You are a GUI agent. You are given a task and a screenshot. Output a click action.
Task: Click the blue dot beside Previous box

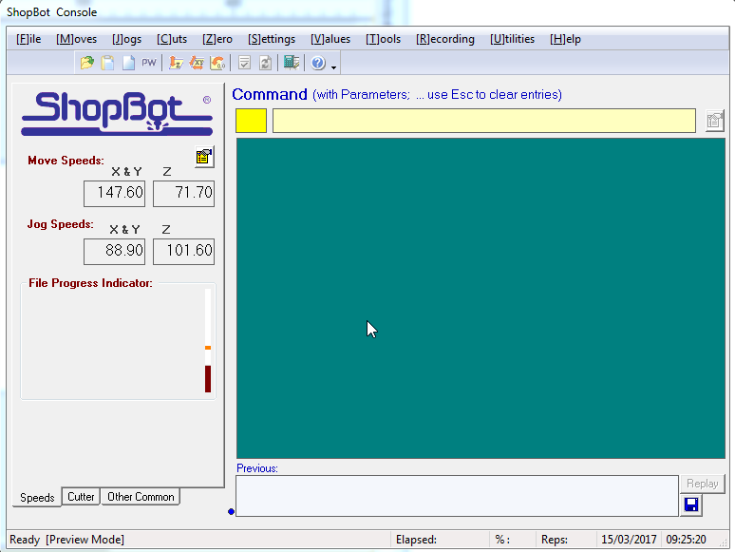click(x=231, y=511)
